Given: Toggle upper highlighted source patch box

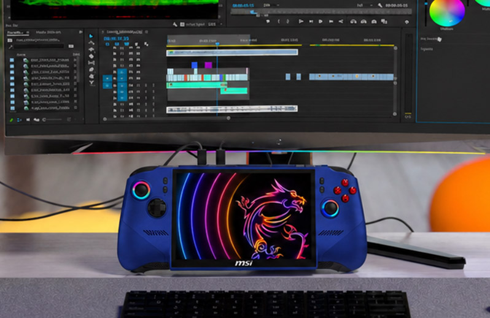Looking at the screenshot, I should click(x=107, y=78).
